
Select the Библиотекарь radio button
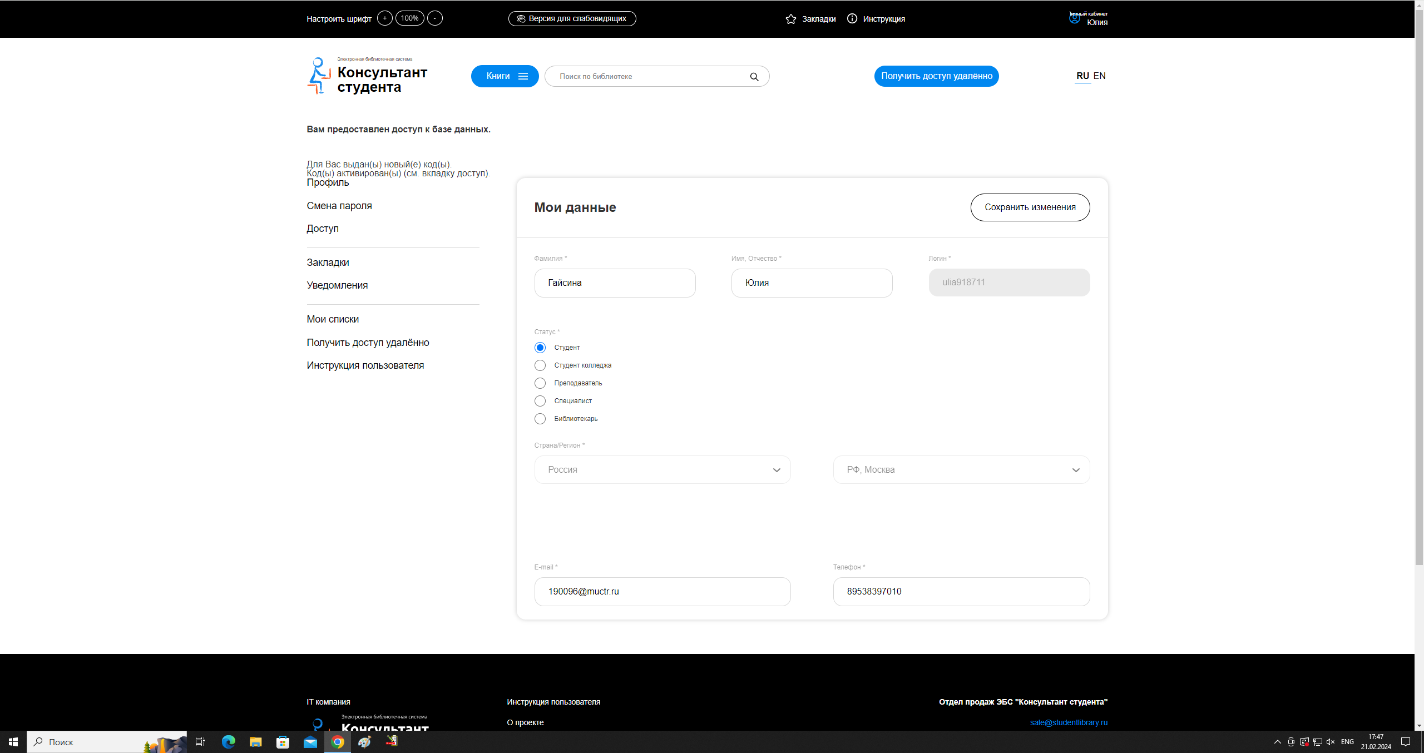[x=540, y=419]
